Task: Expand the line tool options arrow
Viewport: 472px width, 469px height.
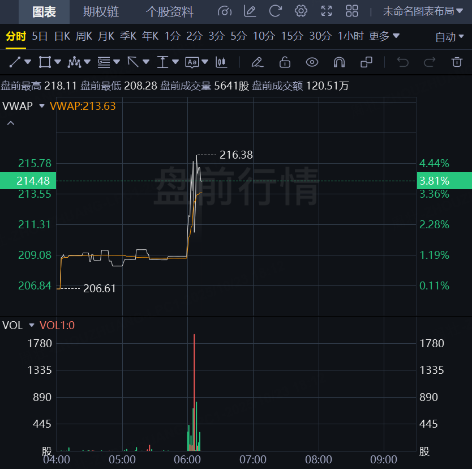Action: point(28,62)
